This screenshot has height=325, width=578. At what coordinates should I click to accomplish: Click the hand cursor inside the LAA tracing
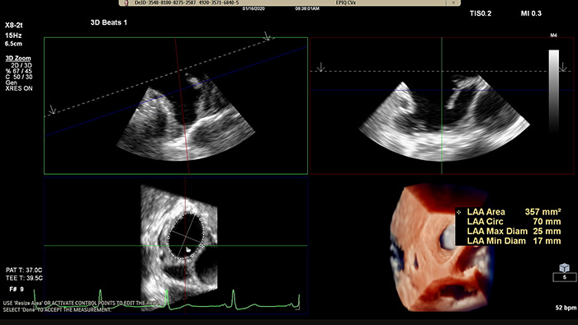(x=188, y=250)
